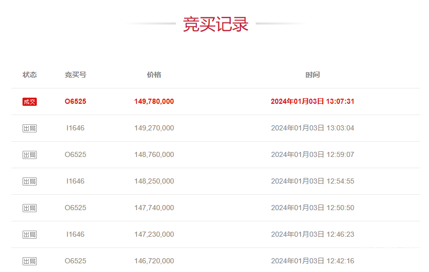Viewport: 429px width, 272px height.
Task: Click the 竞买号 column header
Action: [x=75, y=75]
